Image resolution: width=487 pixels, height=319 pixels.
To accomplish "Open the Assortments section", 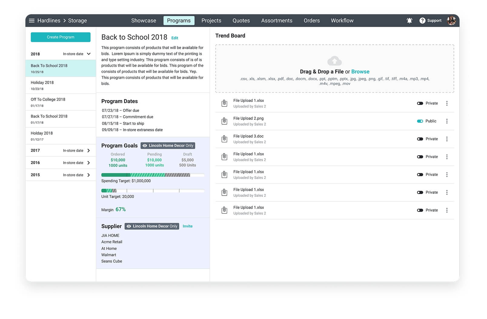I will tap(277, 20).
